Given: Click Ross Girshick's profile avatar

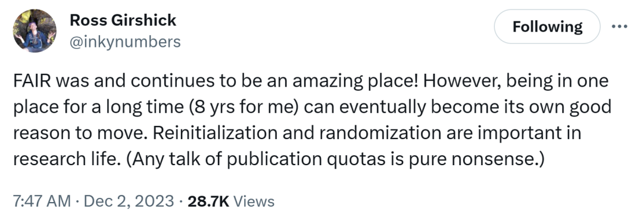Looking at the screenshot, I should (35, 31).
